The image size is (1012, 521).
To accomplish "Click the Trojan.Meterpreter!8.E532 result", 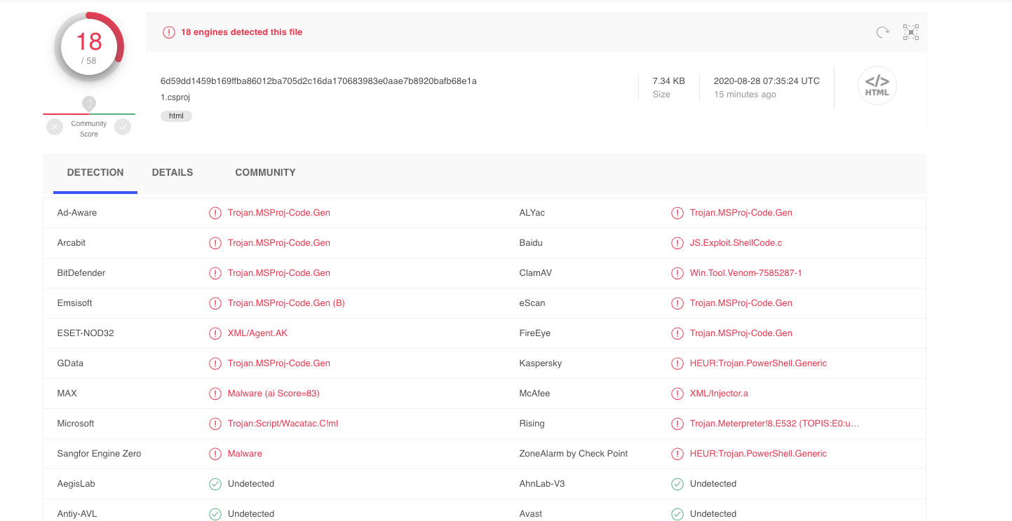I will coord(774,424).
